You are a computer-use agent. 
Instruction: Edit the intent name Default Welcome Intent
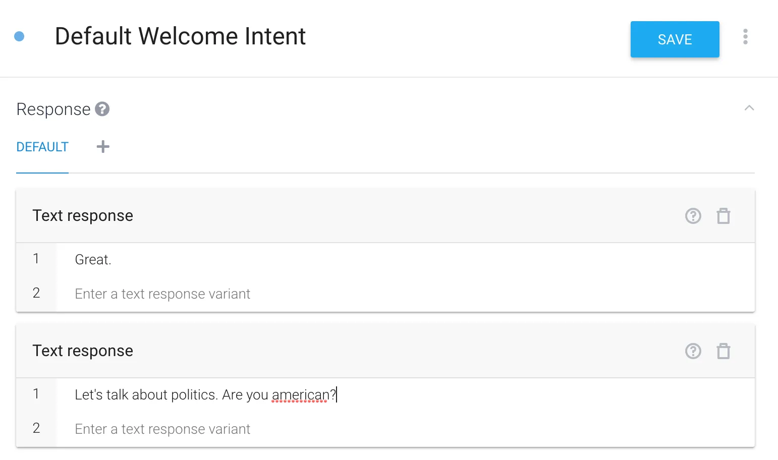(x=180, y=36)
